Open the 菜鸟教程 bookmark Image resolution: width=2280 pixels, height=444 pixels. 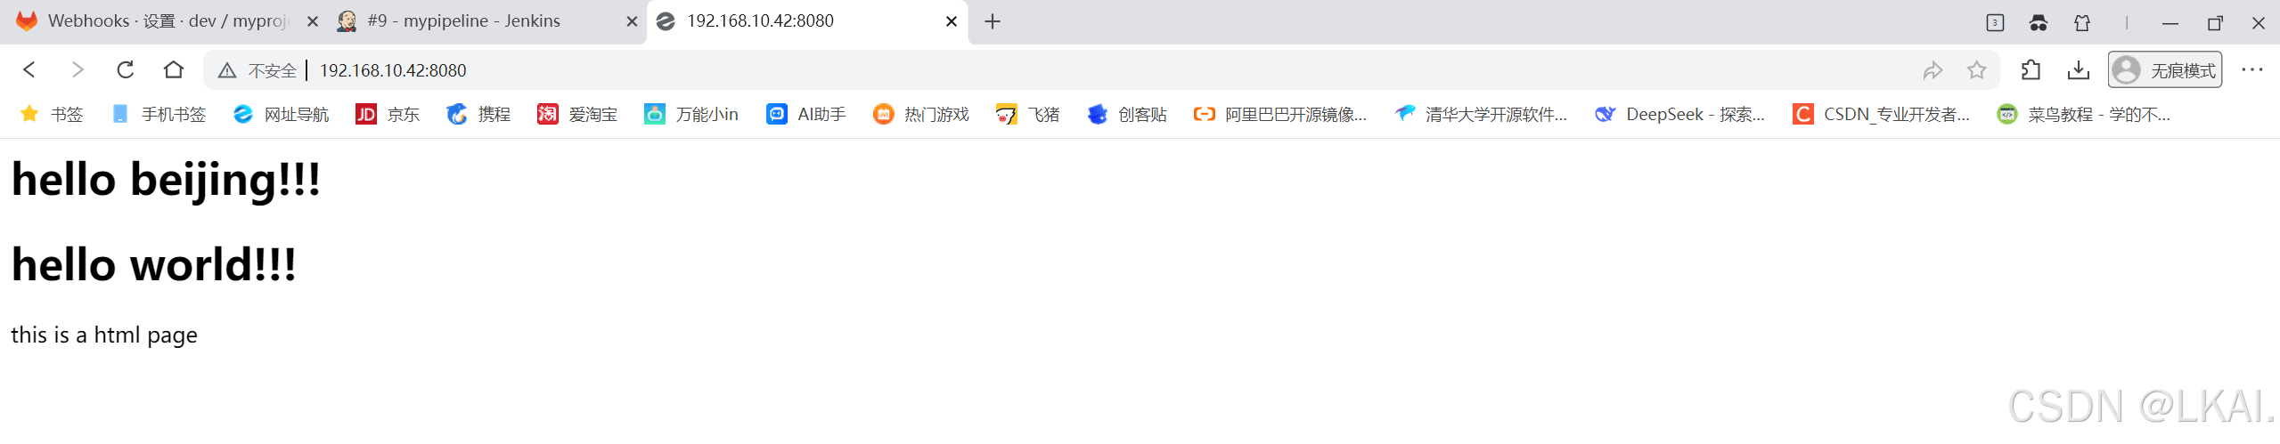(x=2083, y=114)
